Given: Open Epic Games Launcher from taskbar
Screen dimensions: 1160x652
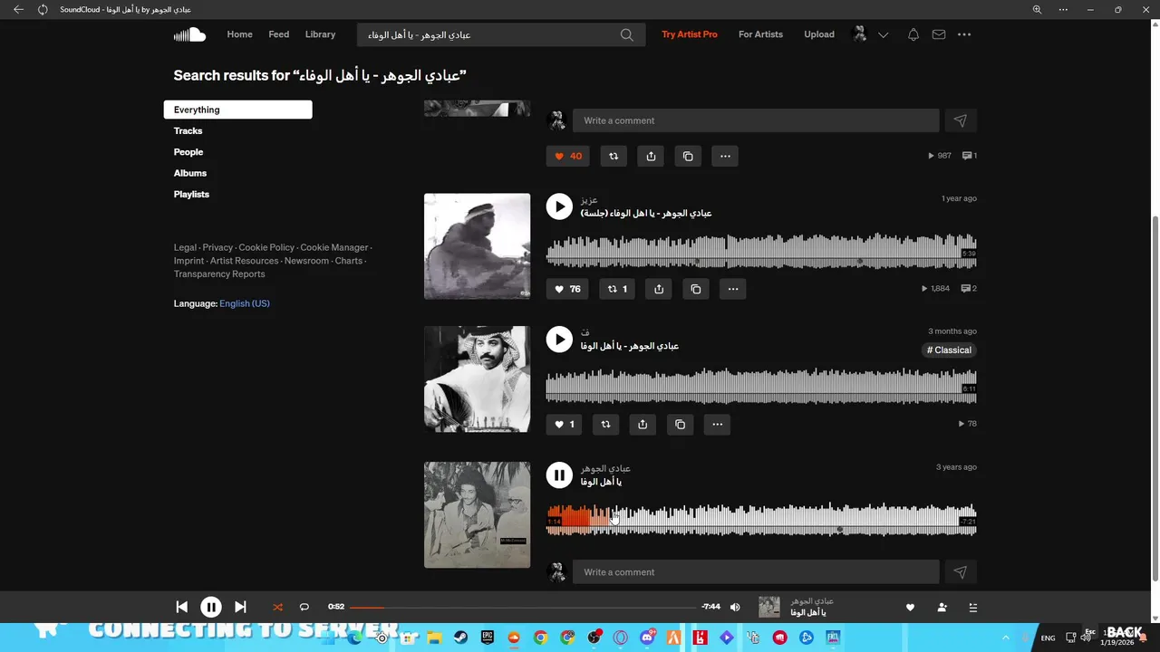Looking at the screenshot, I should click(x=487, y=638).
